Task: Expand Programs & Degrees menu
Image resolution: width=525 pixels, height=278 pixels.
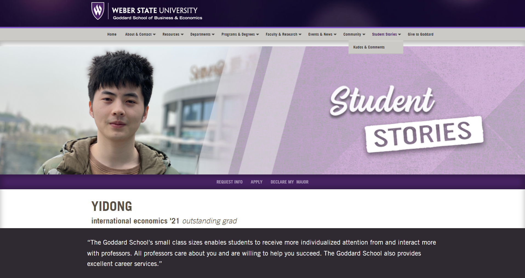Action: tap(240, 34)
